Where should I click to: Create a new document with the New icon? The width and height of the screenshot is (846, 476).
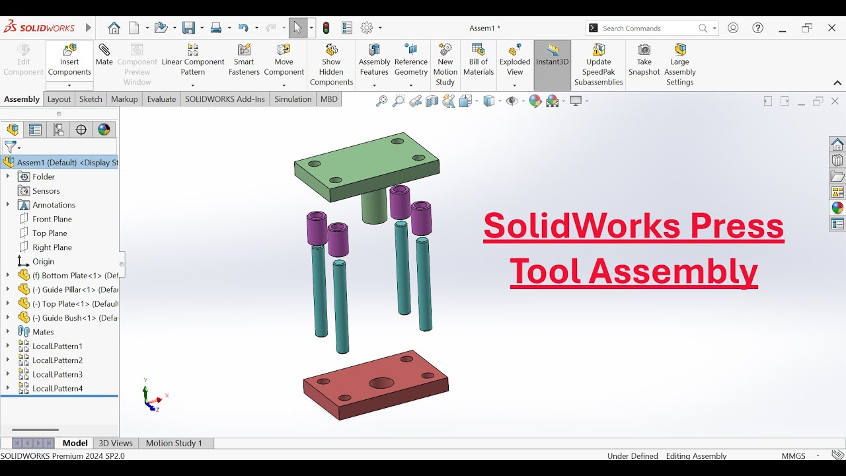[x=134, y=28]
